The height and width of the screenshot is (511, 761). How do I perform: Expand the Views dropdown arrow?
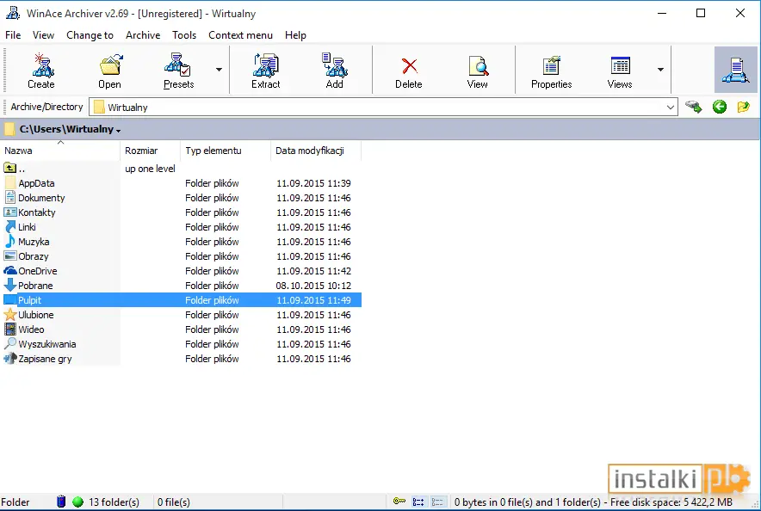(x=660, y=70)
